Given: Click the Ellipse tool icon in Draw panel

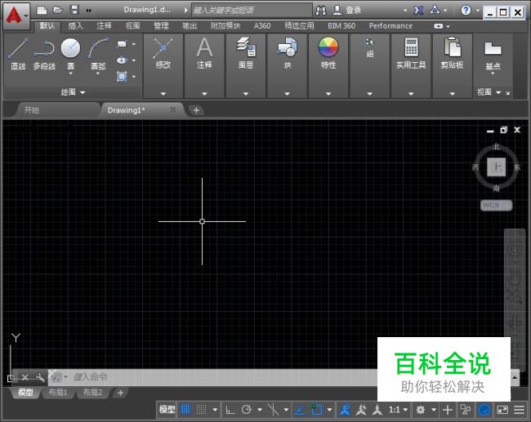Looking at the screenshot, I should pos(122,60).
